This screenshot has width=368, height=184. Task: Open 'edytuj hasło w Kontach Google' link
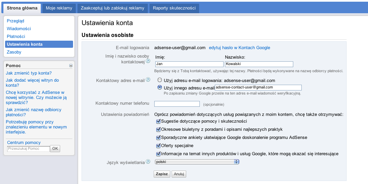(239, 48)
